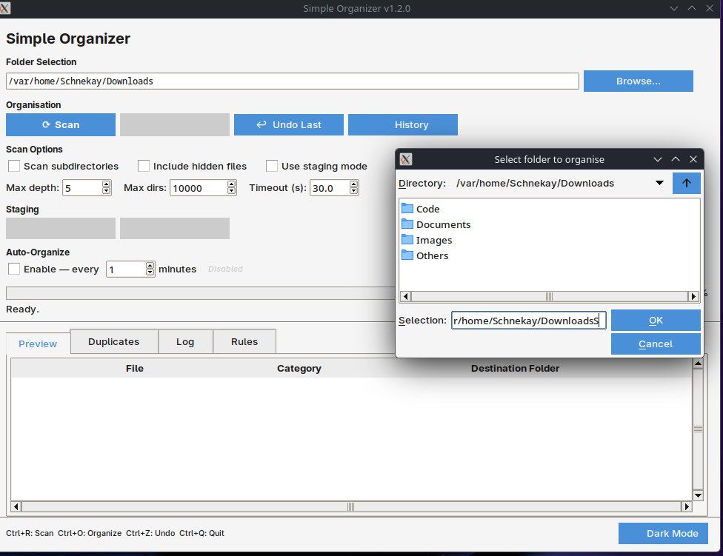Screen dimensions: 723x556
Task: Toggle Use staging mode checkbox
Action: [x=272, y=166]
